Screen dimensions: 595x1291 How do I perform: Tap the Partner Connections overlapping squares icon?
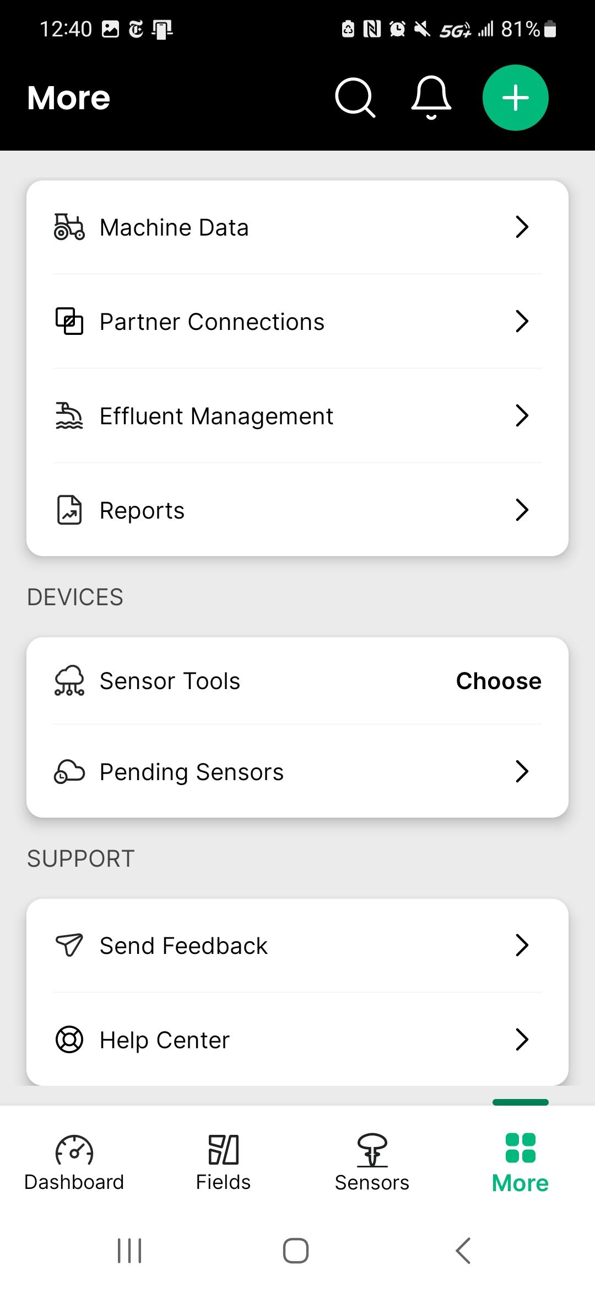[69, 322]
